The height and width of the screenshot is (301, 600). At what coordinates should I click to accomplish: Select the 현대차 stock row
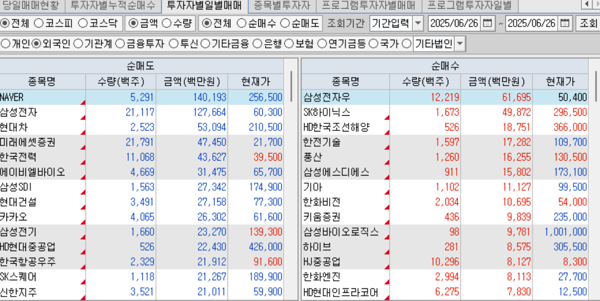click(x=141, y=127)
